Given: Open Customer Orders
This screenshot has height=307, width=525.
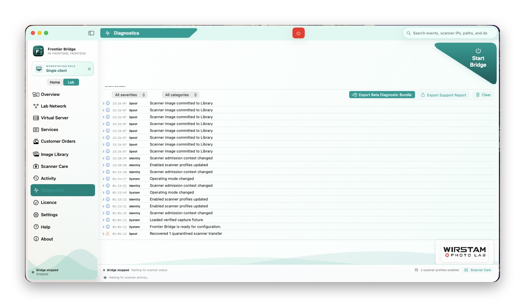Looking at the screenshot, I should (63, 142).
